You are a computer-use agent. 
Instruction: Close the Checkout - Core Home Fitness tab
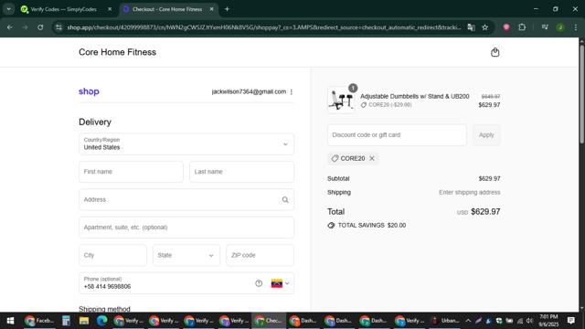(211, 9)
